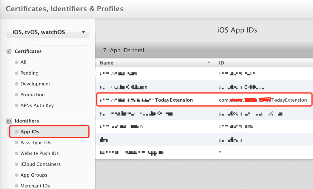Select the TodayExtension App ID row
Viewport: 313px width, 189px height.
tap(204, 100)
